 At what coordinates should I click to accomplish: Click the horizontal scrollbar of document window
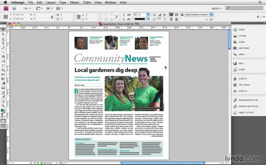click(x=163, y=163)
